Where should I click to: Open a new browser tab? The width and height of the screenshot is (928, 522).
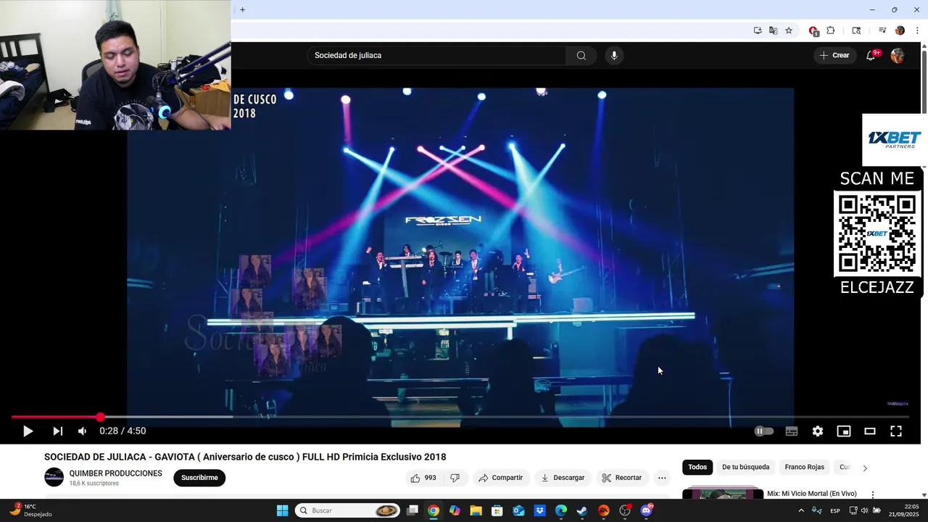pyautogui.click(x=242, y=9)
